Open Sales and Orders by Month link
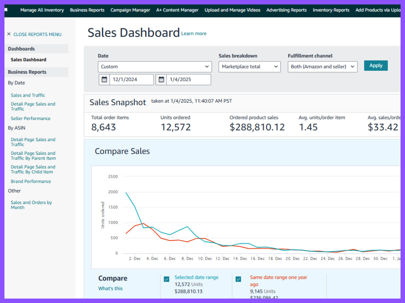The height and width of the screenshot is (303, 405). tap(31, 205)
